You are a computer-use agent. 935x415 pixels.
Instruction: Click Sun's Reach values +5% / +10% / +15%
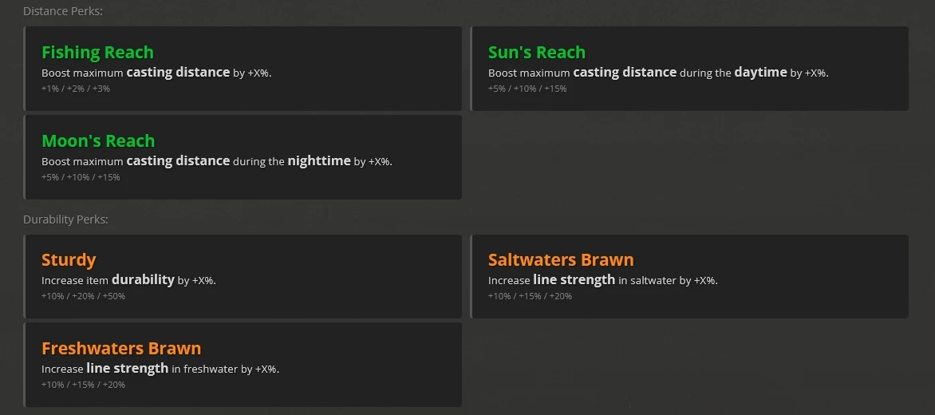pos(527,89)
